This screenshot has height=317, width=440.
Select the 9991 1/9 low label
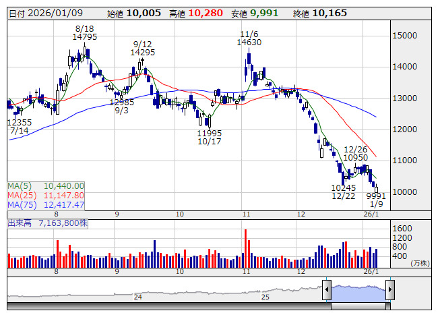[x=376, y=200]
